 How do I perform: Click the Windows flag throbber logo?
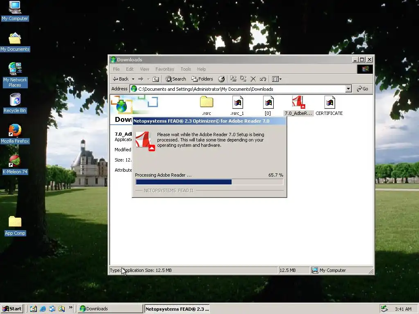coord(365,69)
